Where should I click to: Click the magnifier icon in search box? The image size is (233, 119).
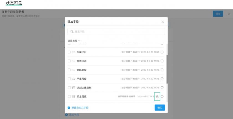pos(72,32)
